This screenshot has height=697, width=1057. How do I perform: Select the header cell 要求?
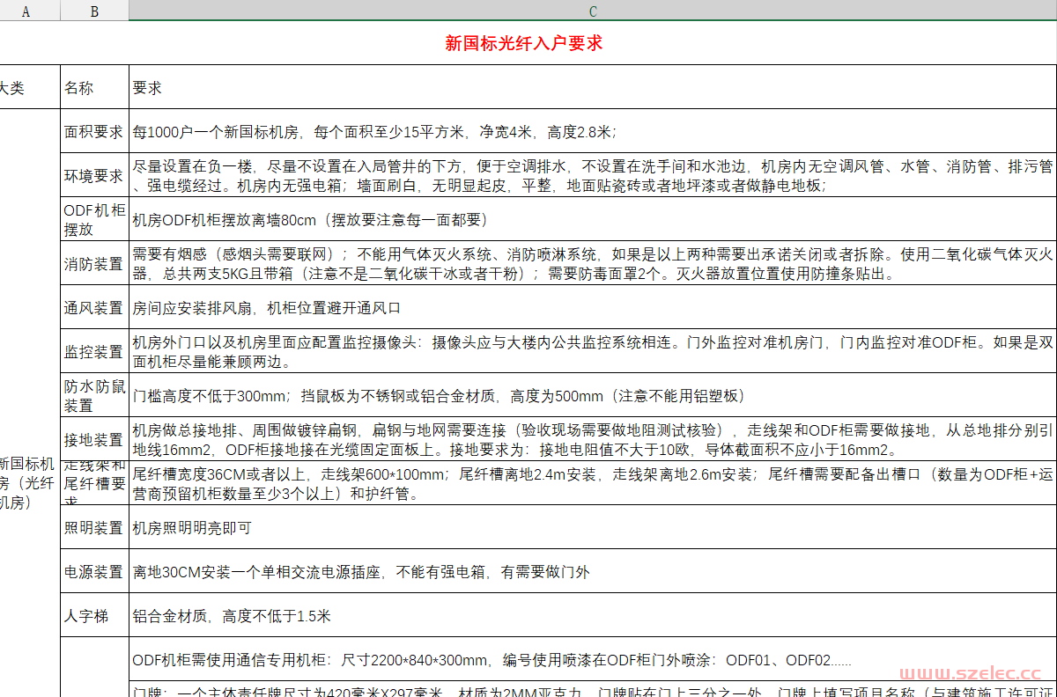(x=593, y=87)
